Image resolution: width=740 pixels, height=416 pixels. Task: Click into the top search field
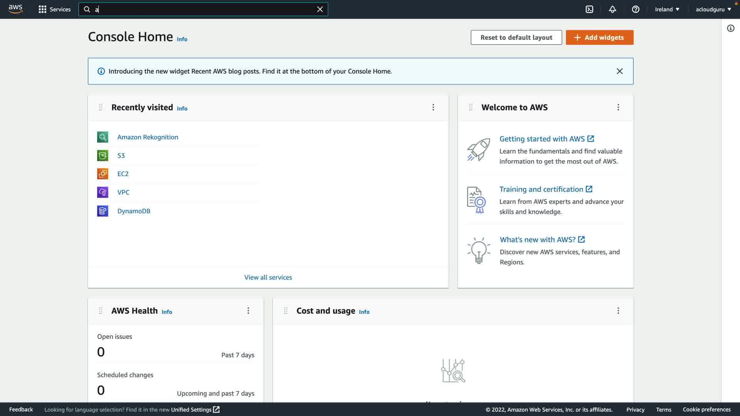(204, 9)
